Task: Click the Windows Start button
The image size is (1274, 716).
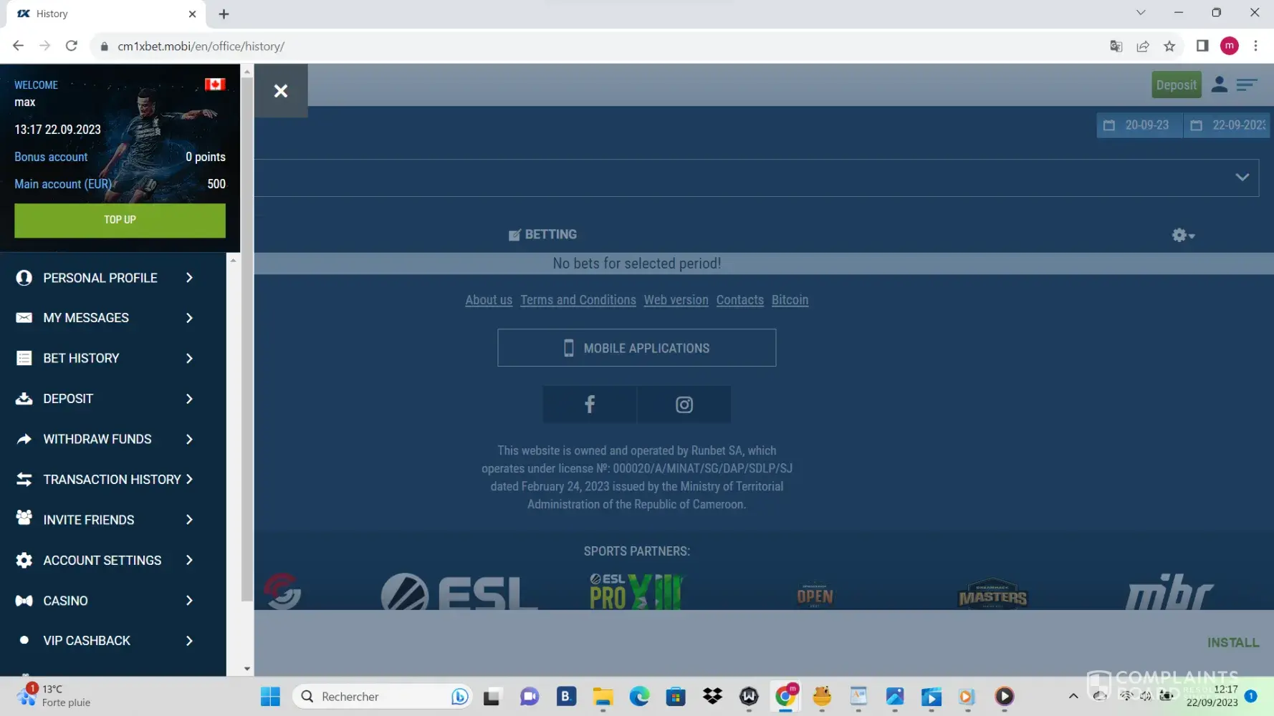Action: (x=270, y=696)
